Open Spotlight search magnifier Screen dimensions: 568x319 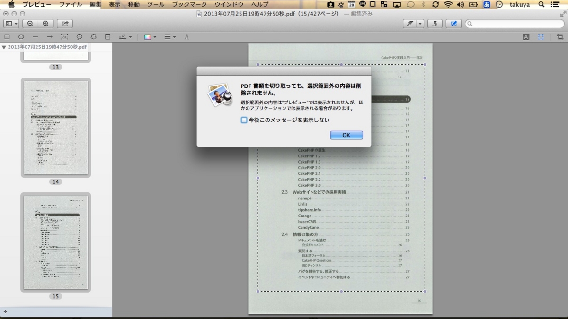pos(541,4)
